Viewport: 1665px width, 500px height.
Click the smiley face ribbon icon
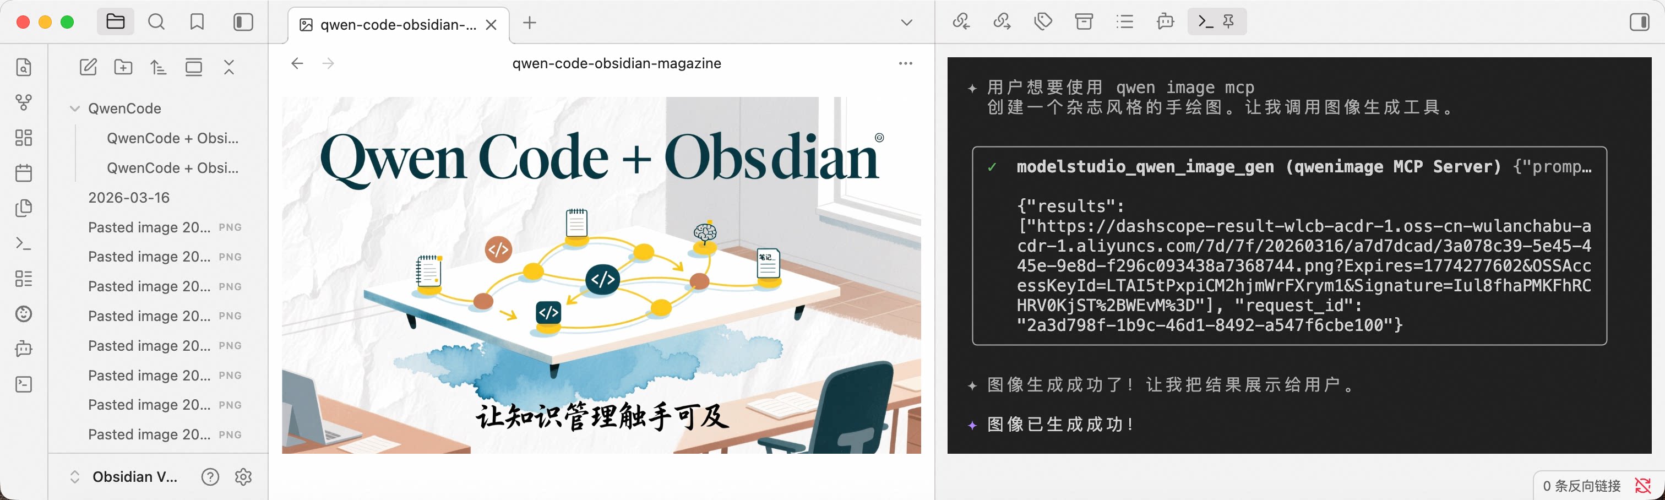(24, 314)
